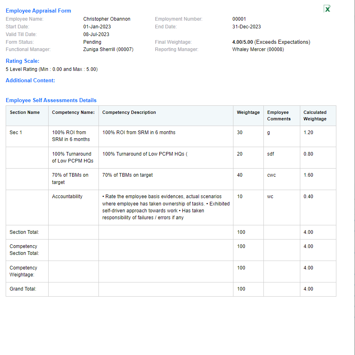This screenshot has width=355, height=355.
Task: Click reporting manager Whaley Mercer (00008)
Action: tap(258, 49)
